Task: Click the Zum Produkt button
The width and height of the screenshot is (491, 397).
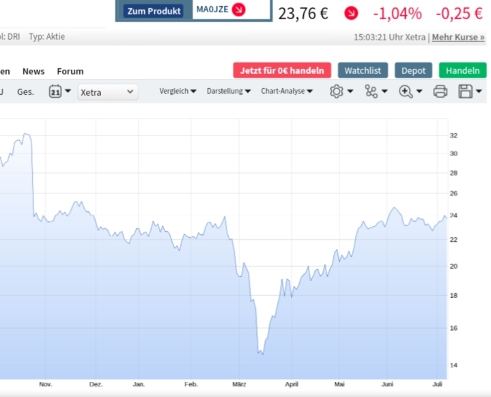Action: [154, 11]
